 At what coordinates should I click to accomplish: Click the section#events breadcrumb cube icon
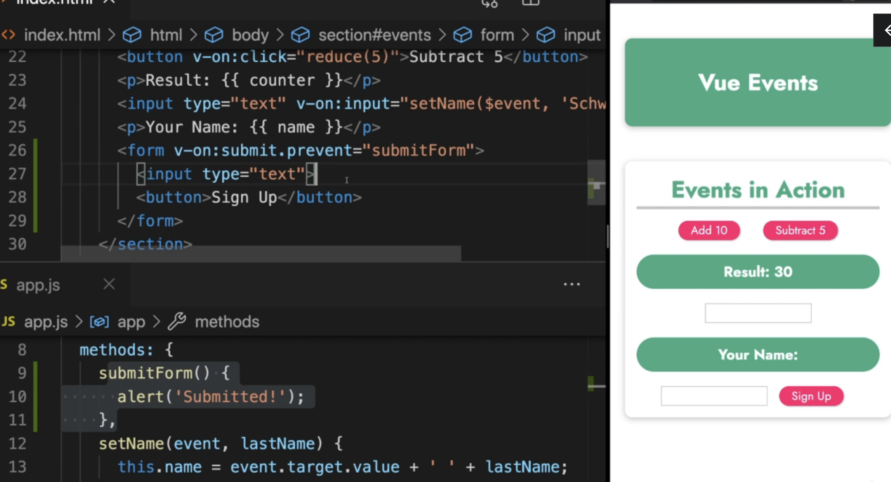(300, 35)
